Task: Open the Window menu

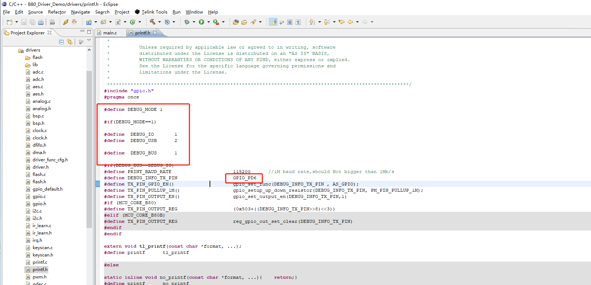Action: click(194, 12)
